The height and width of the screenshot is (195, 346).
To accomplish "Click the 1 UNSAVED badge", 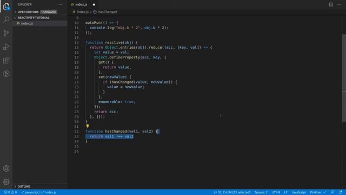I will tap(49, 12).
